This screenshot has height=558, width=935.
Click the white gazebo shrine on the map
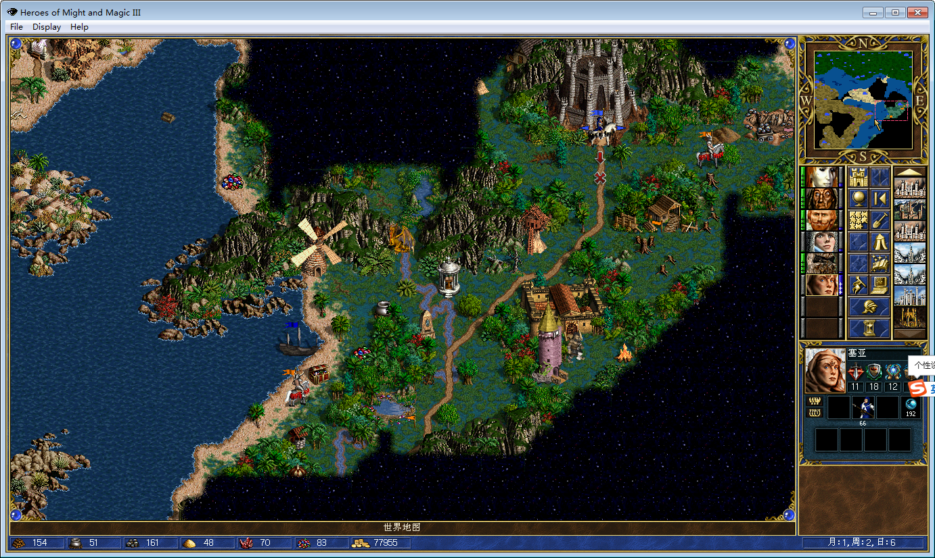(x=449, y=277)
